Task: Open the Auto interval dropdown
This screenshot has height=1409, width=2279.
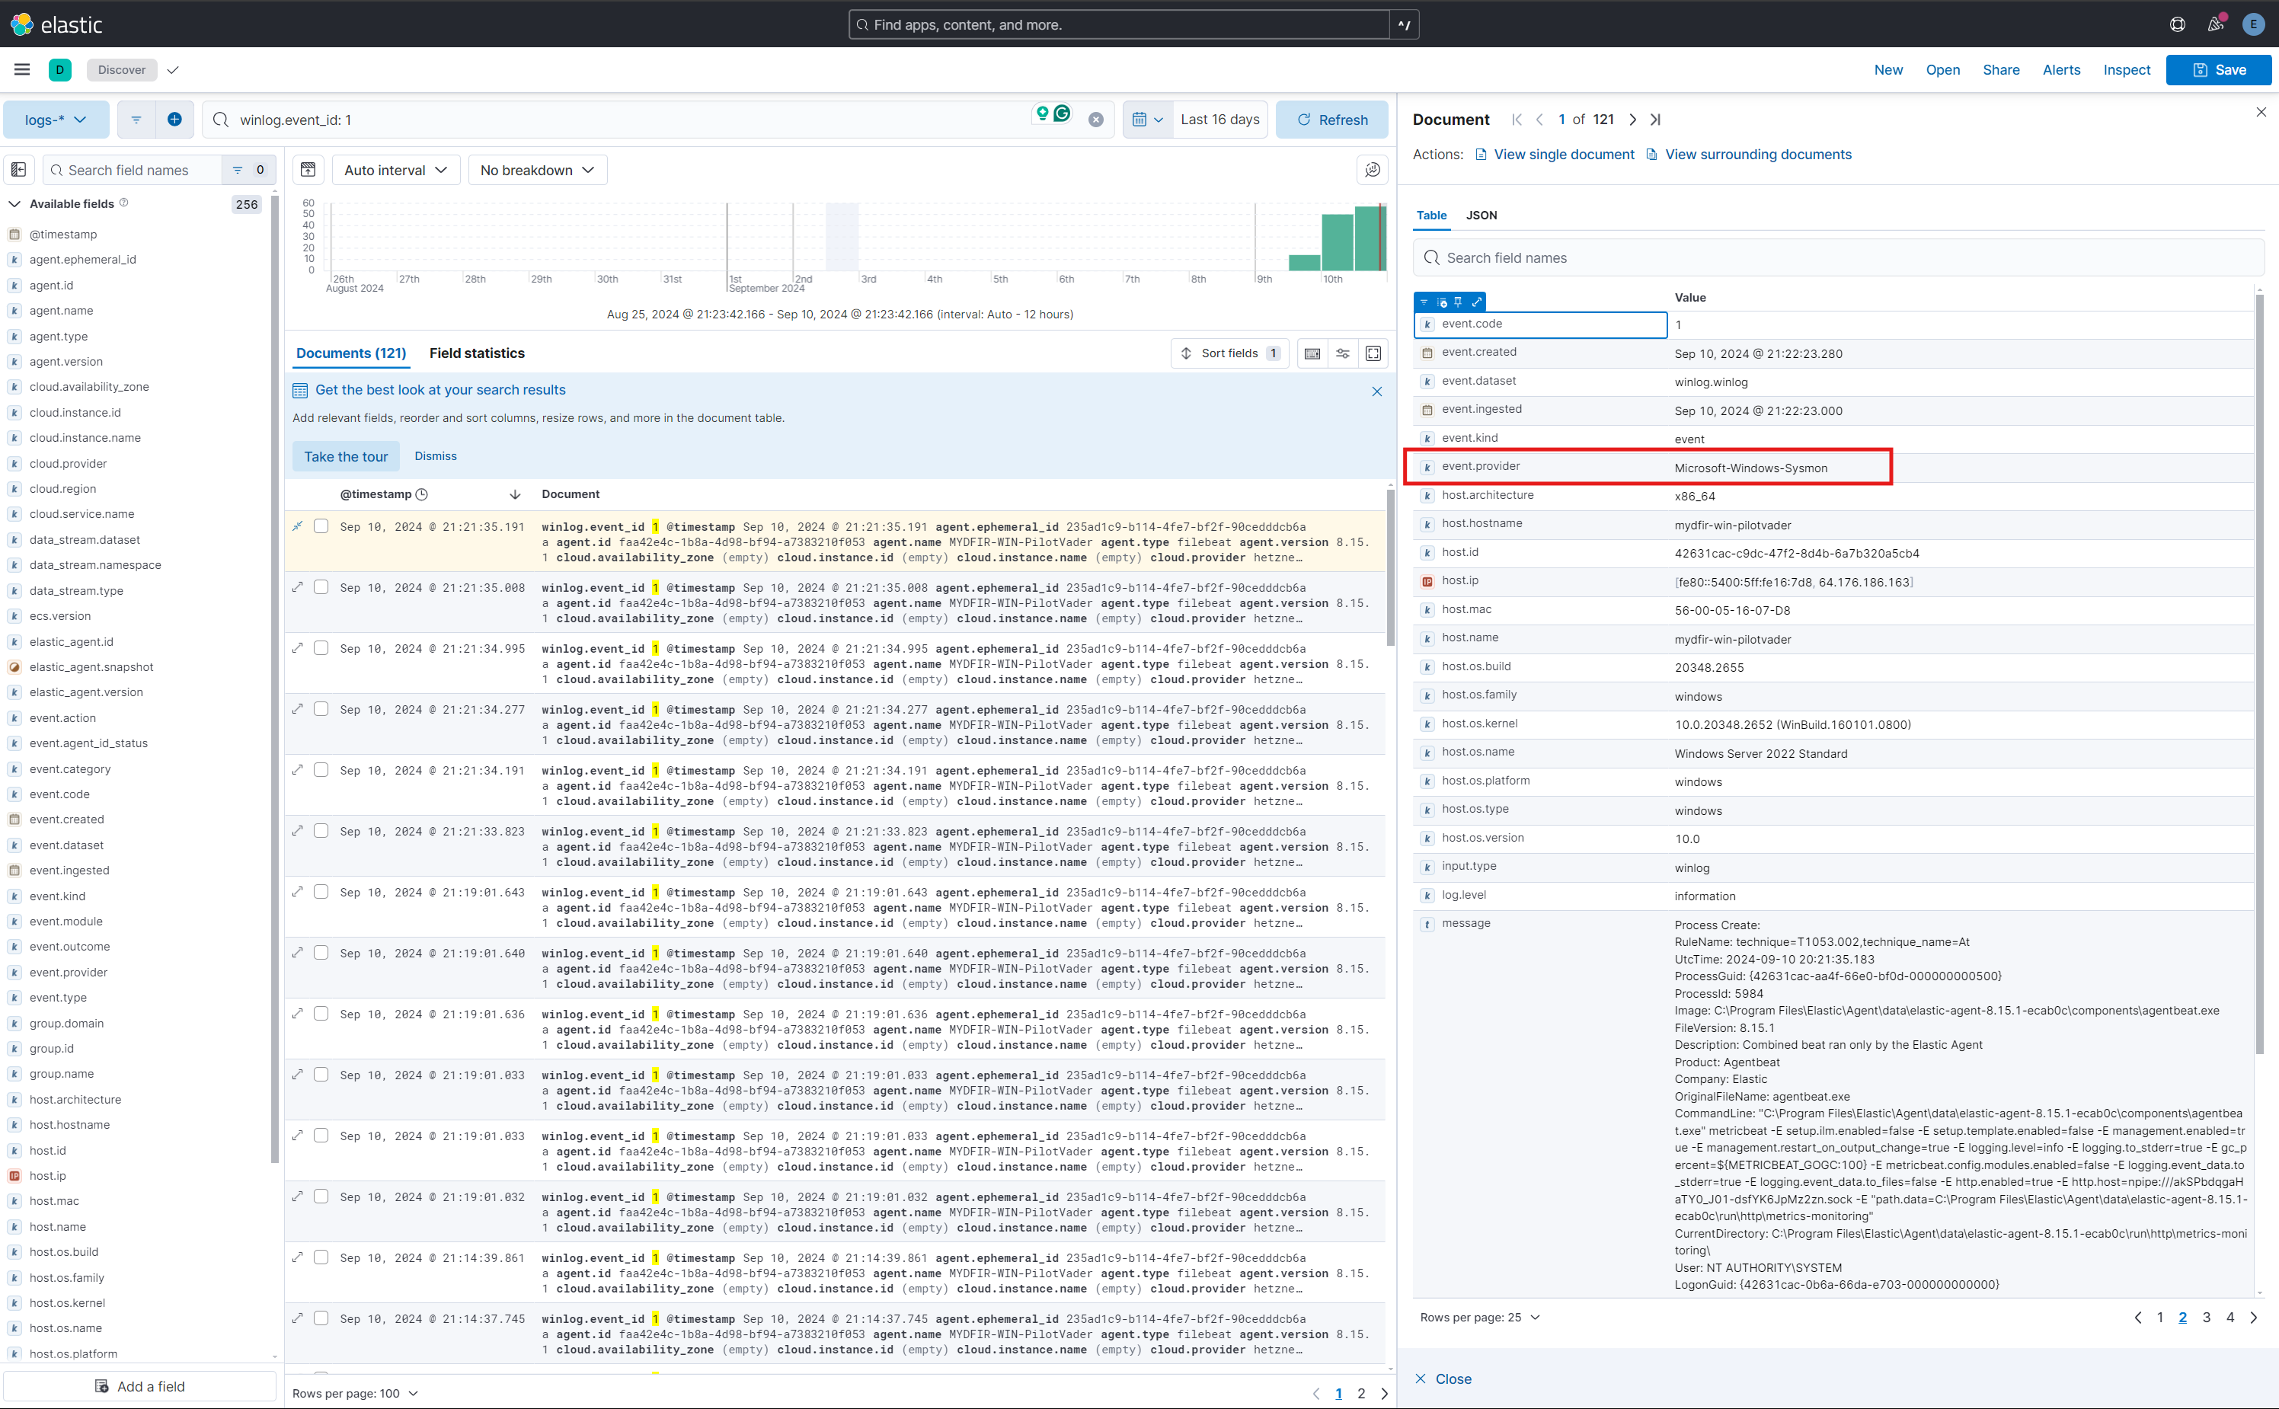Action: click(x=395, y=170)
